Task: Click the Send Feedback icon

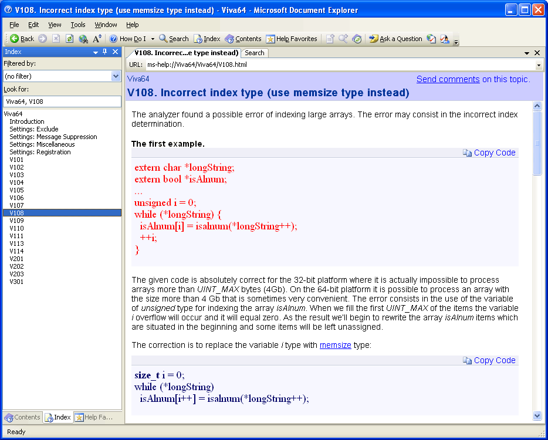Action: 445,39
